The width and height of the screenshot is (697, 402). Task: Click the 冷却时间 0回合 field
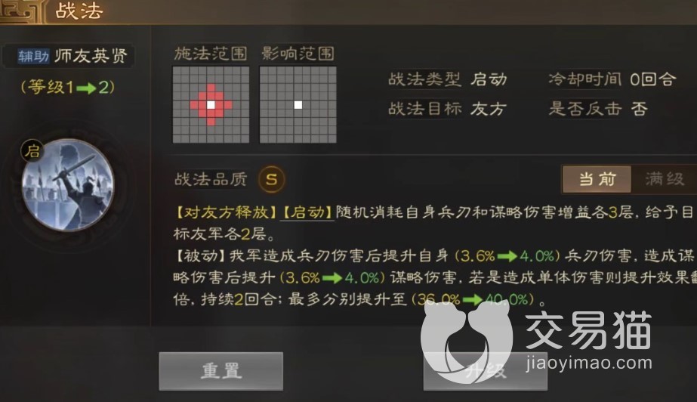tap(612, 79)
